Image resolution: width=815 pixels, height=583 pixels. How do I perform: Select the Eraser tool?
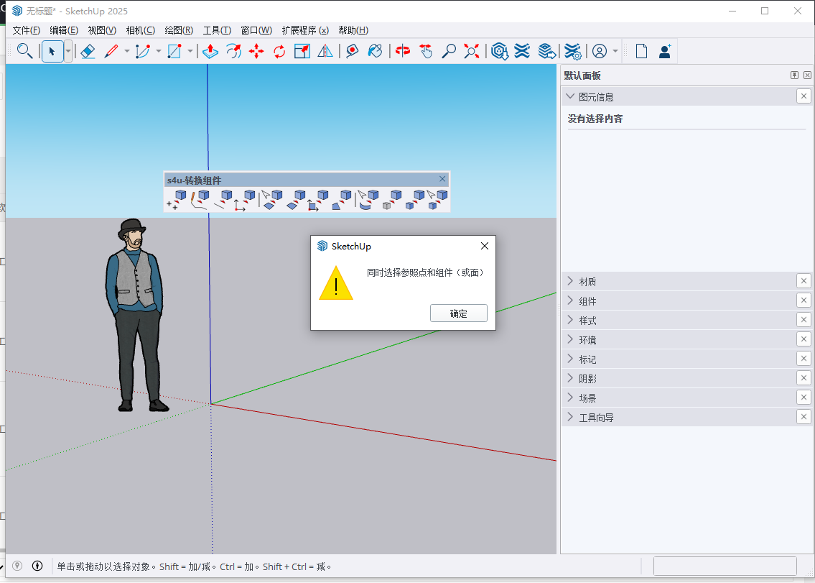click(88, 51)
